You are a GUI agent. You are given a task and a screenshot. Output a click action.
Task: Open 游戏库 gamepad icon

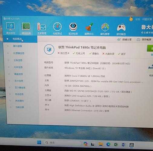click(x=121, y=30)
